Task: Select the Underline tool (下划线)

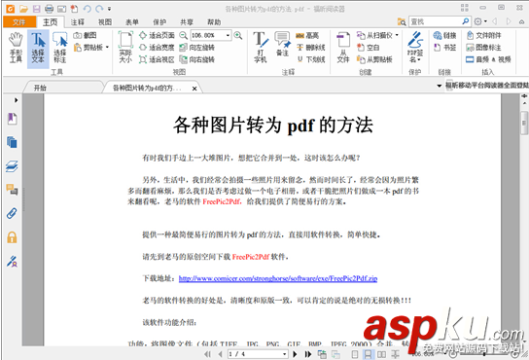Action: (311, 59)
